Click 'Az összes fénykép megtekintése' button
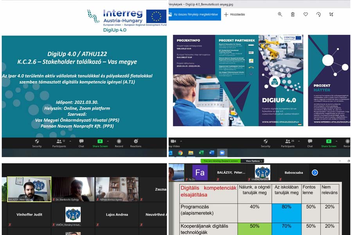The width and height of the screenshot is (352, 235). pyautogui.click(x=194, y=14)
